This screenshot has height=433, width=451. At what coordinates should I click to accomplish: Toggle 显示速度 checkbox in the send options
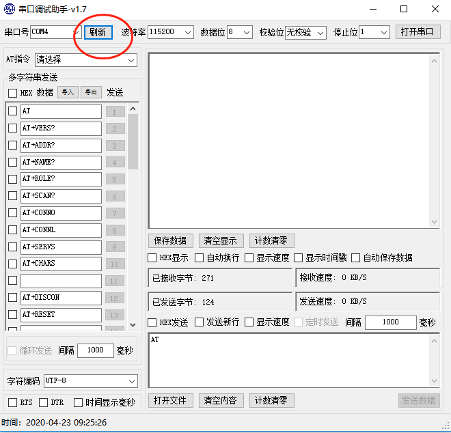coord(249,322)
